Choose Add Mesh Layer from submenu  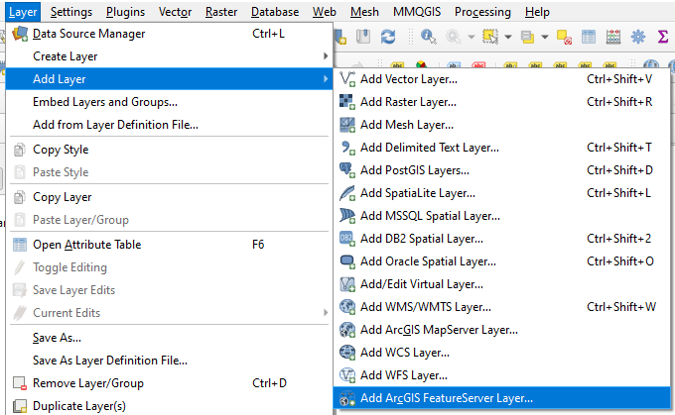[502, 125]
